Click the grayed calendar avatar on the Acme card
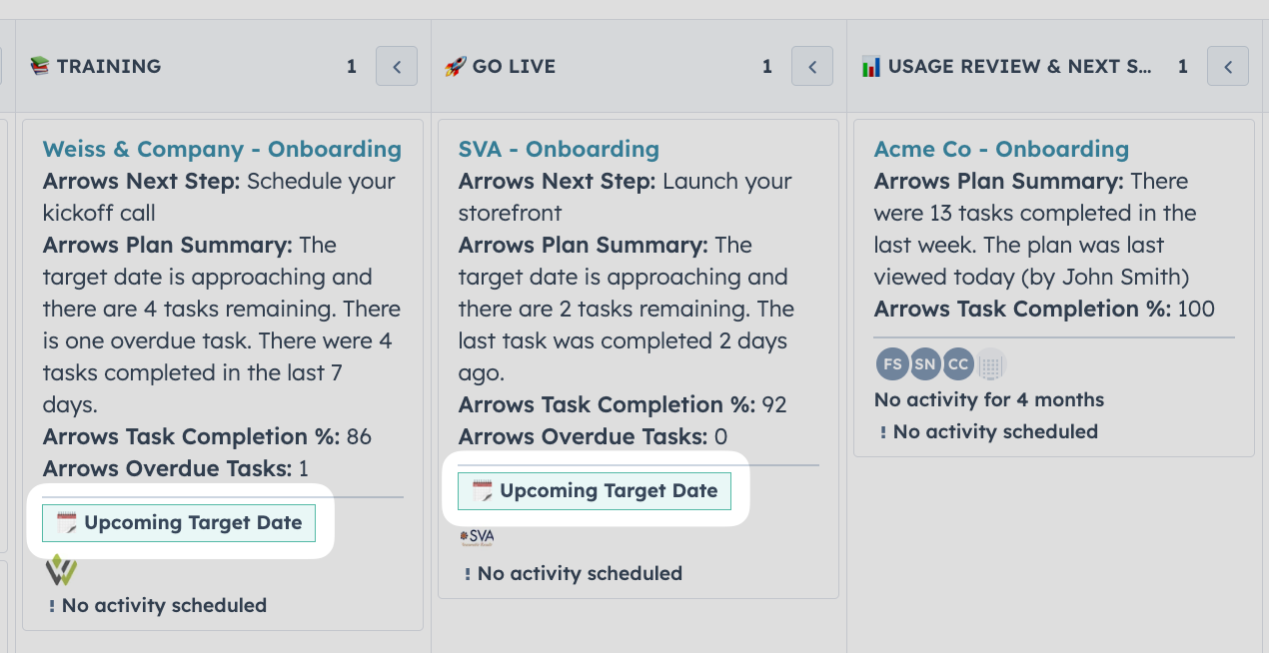 (991, 363)
